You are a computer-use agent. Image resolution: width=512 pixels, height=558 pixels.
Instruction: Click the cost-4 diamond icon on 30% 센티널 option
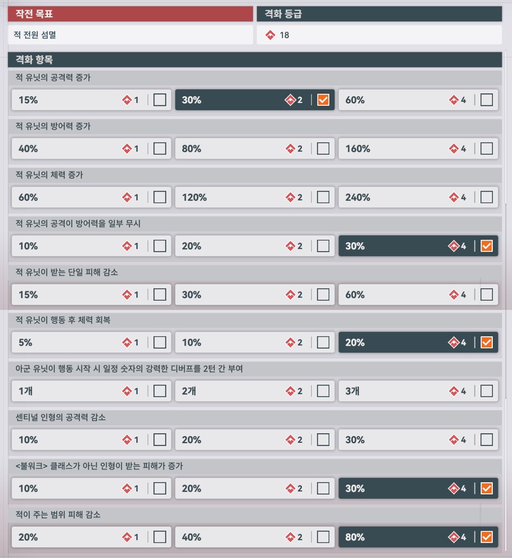(x=455, y=440)
